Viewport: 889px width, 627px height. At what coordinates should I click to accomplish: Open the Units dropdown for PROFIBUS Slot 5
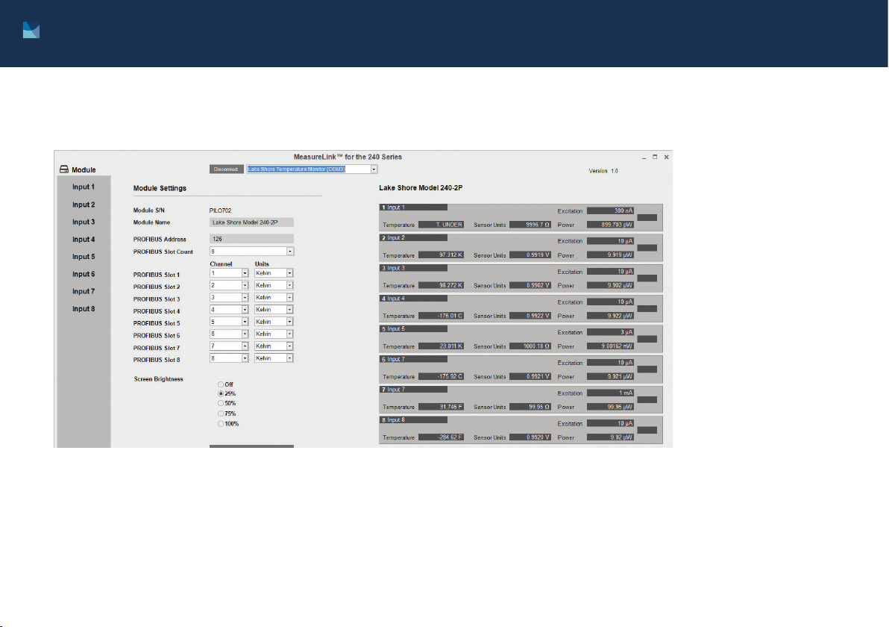(289, 322)
